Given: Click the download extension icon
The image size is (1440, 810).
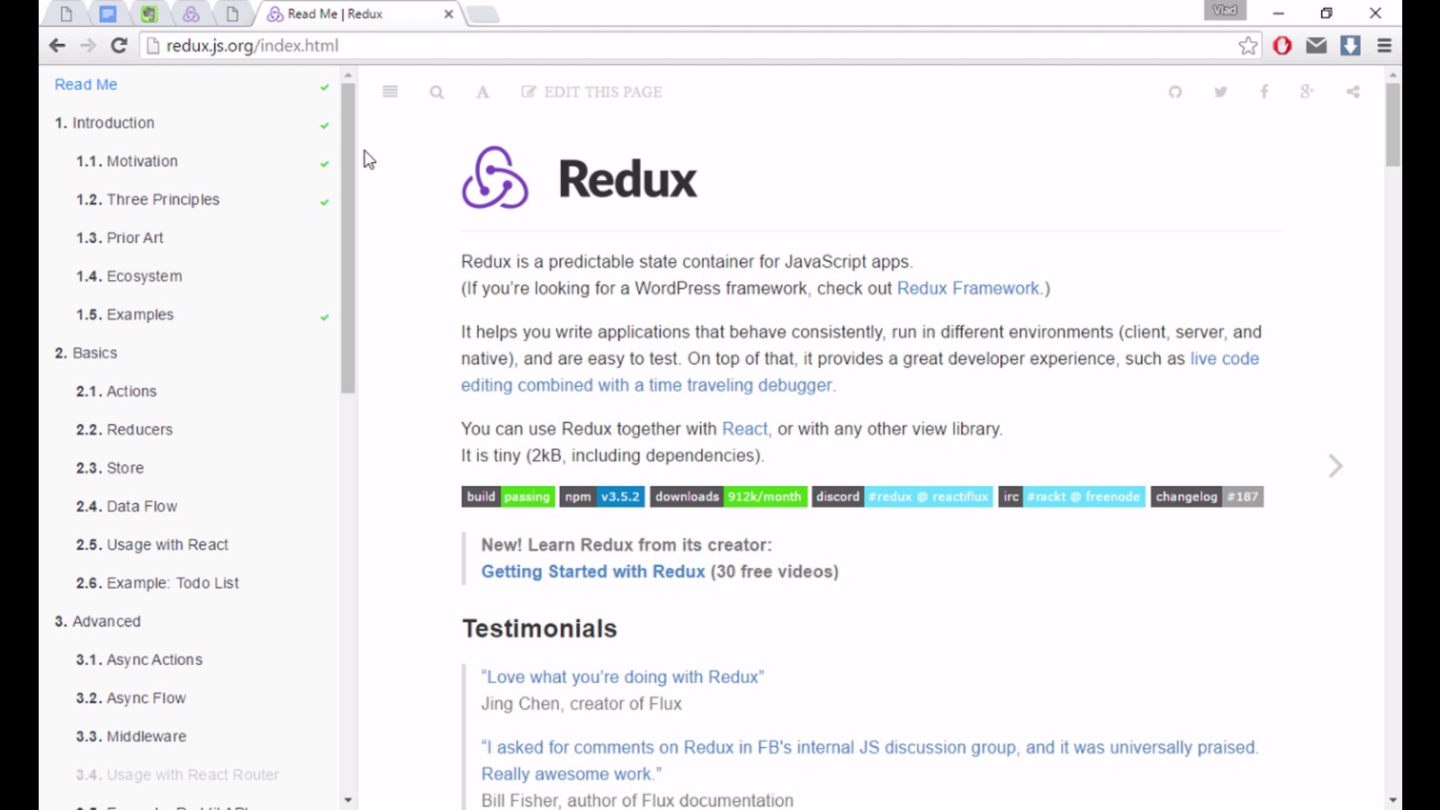Looking at the screenshot, I should pos(1350,45).
